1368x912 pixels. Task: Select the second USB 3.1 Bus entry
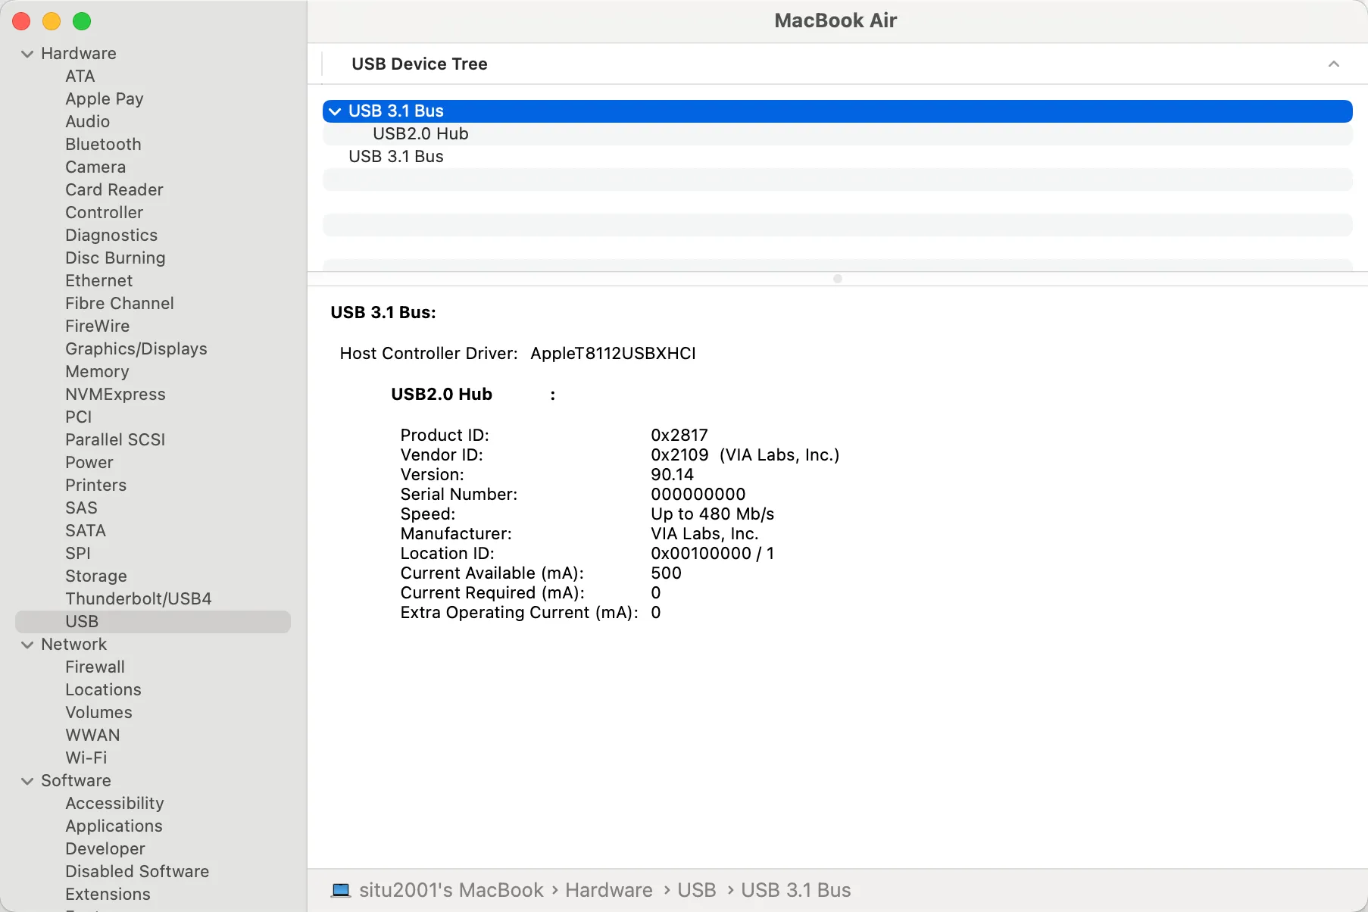(x=395, y=157)
